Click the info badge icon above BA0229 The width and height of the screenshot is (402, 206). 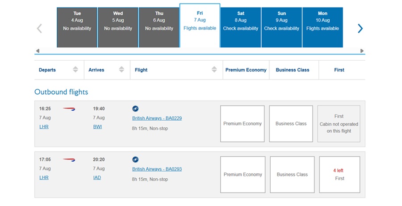pos(135,109)
